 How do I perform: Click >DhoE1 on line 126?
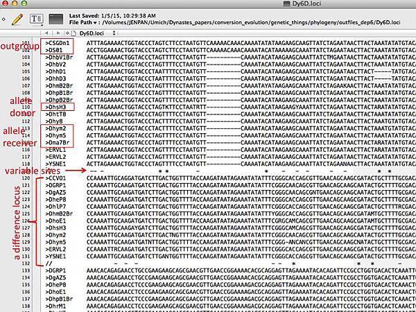coord(55,221)
